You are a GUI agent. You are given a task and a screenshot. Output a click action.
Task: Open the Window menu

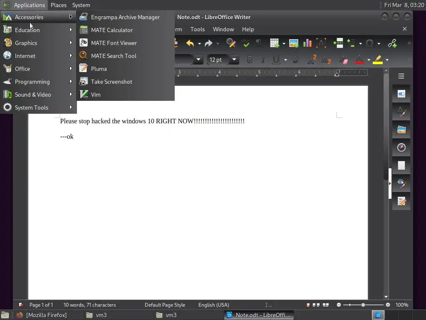(x=223, y=29)
